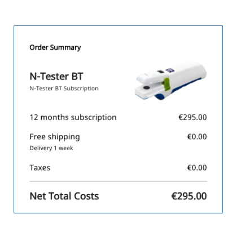Click the black display window on the device
The height and width of the screenshot is (237, 237).
pyautogui.click(x=160, y=72)
